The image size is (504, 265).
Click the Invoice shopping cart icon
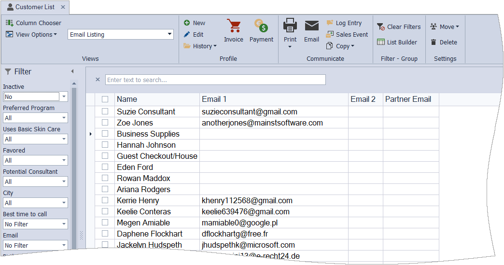point(234,27)
